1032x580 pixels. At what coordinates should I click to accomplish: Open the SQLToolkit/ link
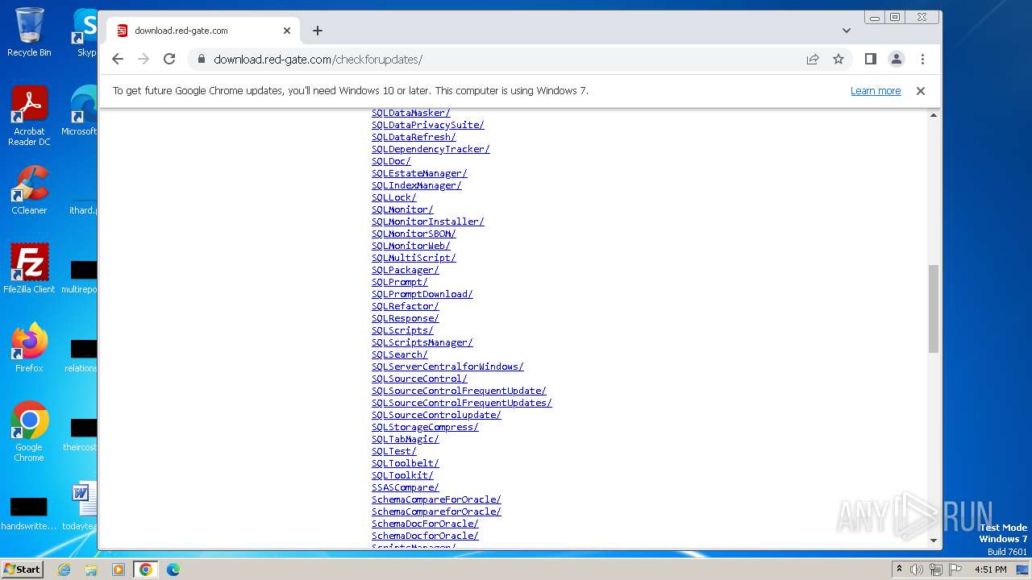[402, 475]
